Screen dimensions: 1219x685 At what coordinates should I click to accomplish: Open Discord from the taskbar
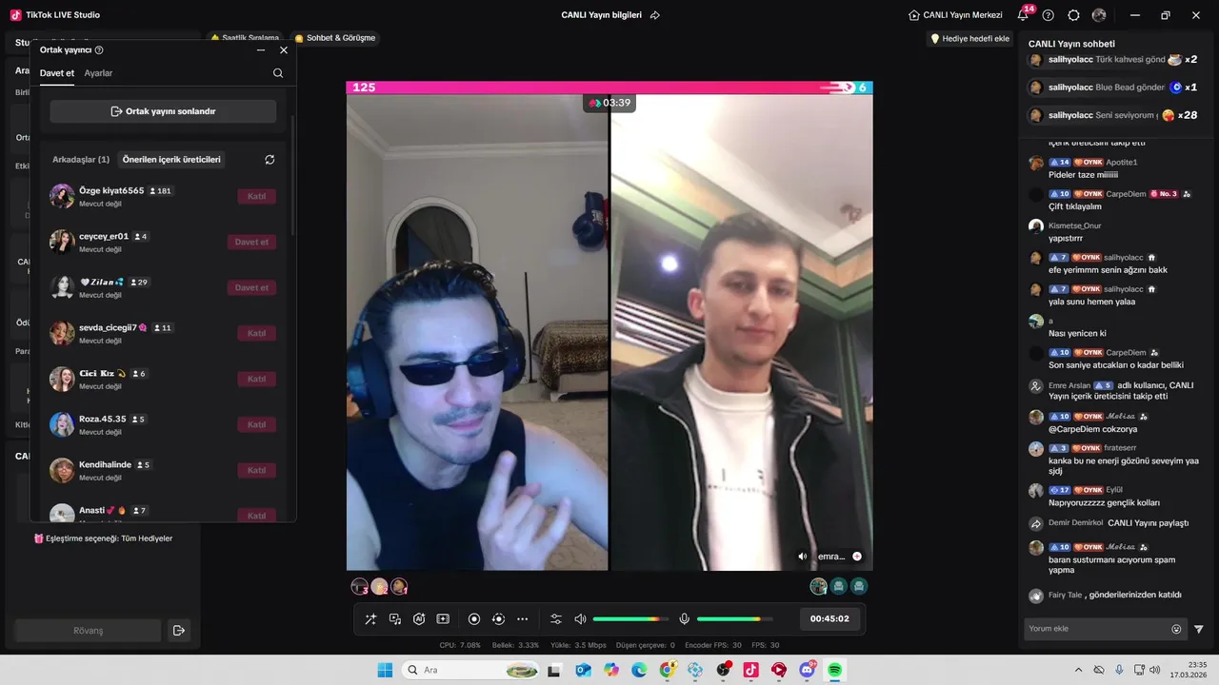(x=807, y=670)
